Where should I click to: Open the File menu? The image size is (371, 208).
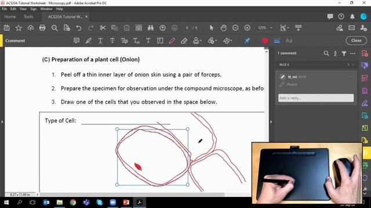click(x=4, y=9)
